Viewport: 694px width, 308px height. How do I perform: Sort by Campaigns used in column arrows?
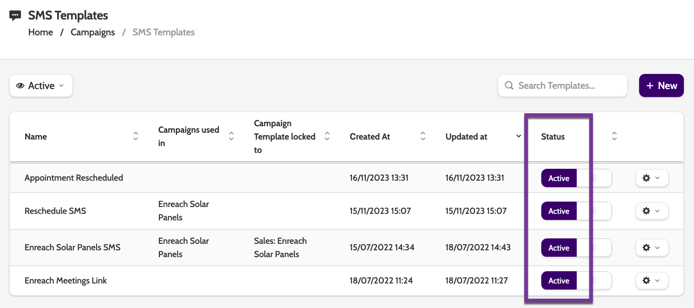[231, 136]
